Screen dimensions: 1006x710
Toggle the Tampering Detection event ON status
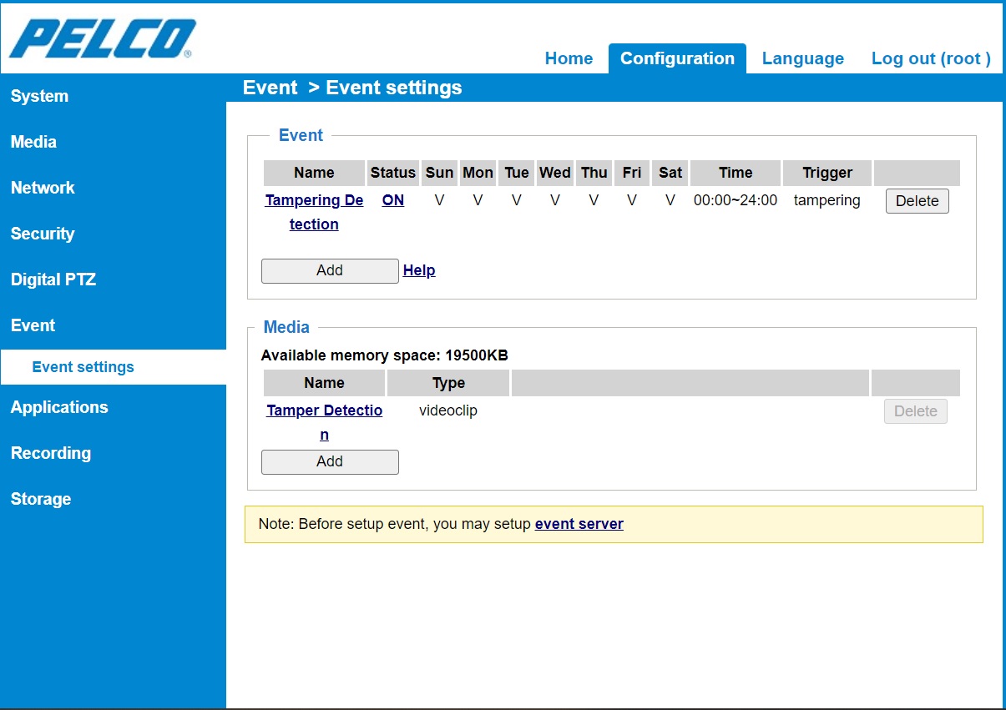pos(392,200)
